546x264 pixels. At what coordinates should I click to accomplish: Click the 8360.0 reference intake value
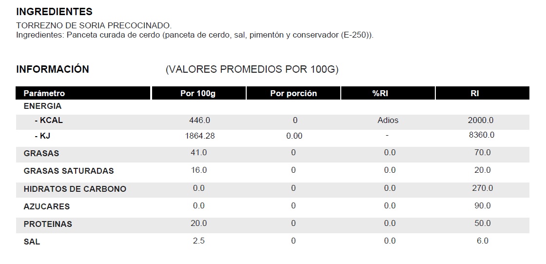481,135
